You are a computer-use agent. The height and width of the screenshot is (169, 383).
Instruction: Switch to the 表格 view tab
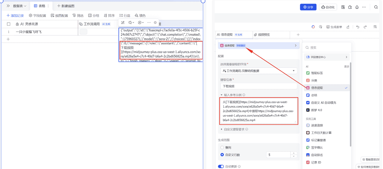(39, 6)
